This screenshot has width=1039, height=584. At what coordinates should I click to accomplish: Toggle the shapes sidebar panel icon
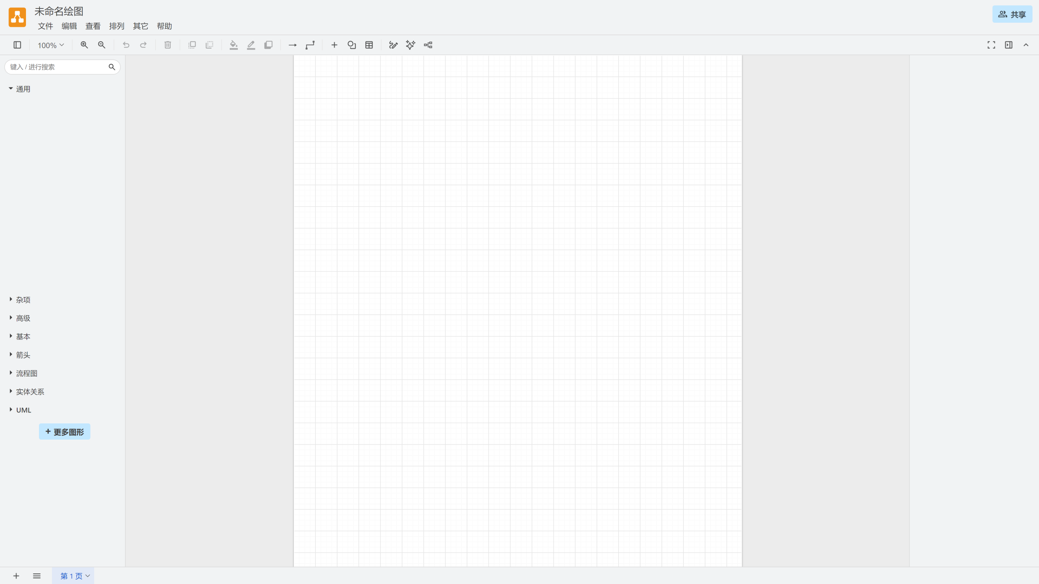pyautogui.click(x=17, y=45)
